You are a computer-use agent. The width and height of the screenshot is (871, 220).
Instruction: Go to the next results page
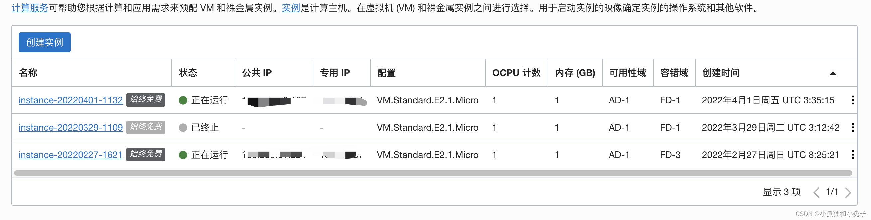pos(848,192)
